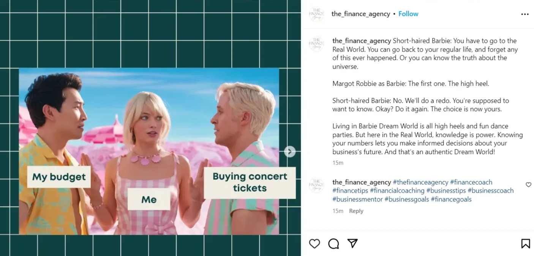Open comments via speech bubble icon

tap(333, 243)
